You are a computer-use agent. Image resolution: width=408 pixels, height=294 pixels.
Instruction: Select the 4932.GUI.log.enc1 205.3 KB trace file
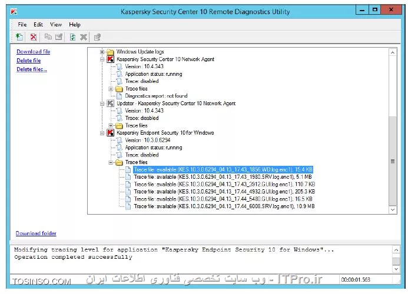point(224,192)
